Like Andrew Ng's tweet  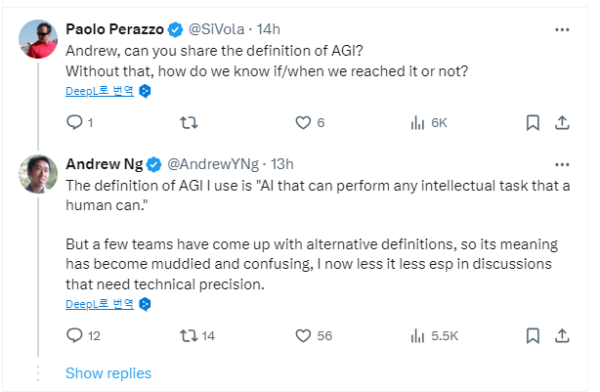pyautogui.click(x=303, y=335)
